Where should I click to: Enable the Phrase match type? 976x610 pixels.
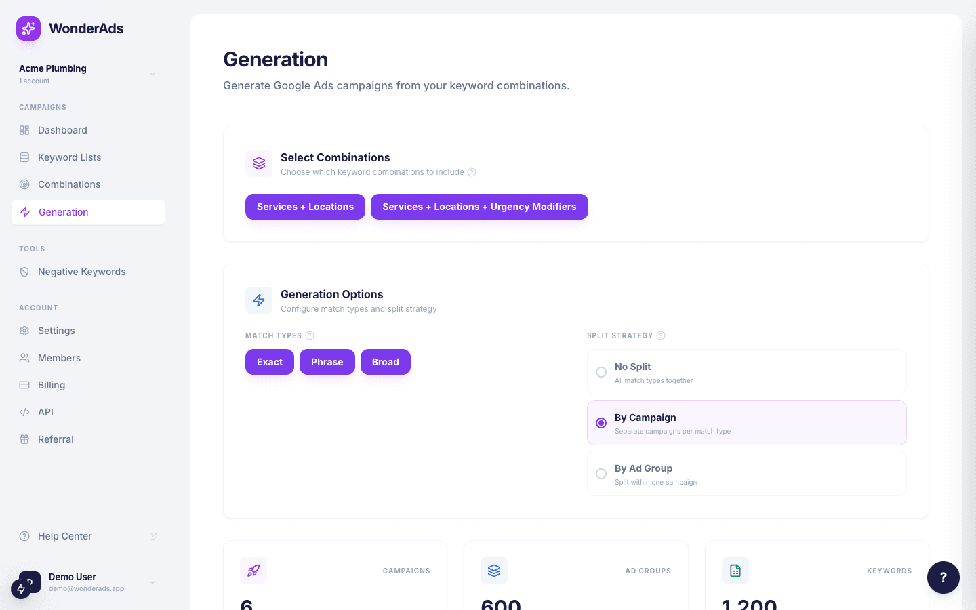coord(327,362)
